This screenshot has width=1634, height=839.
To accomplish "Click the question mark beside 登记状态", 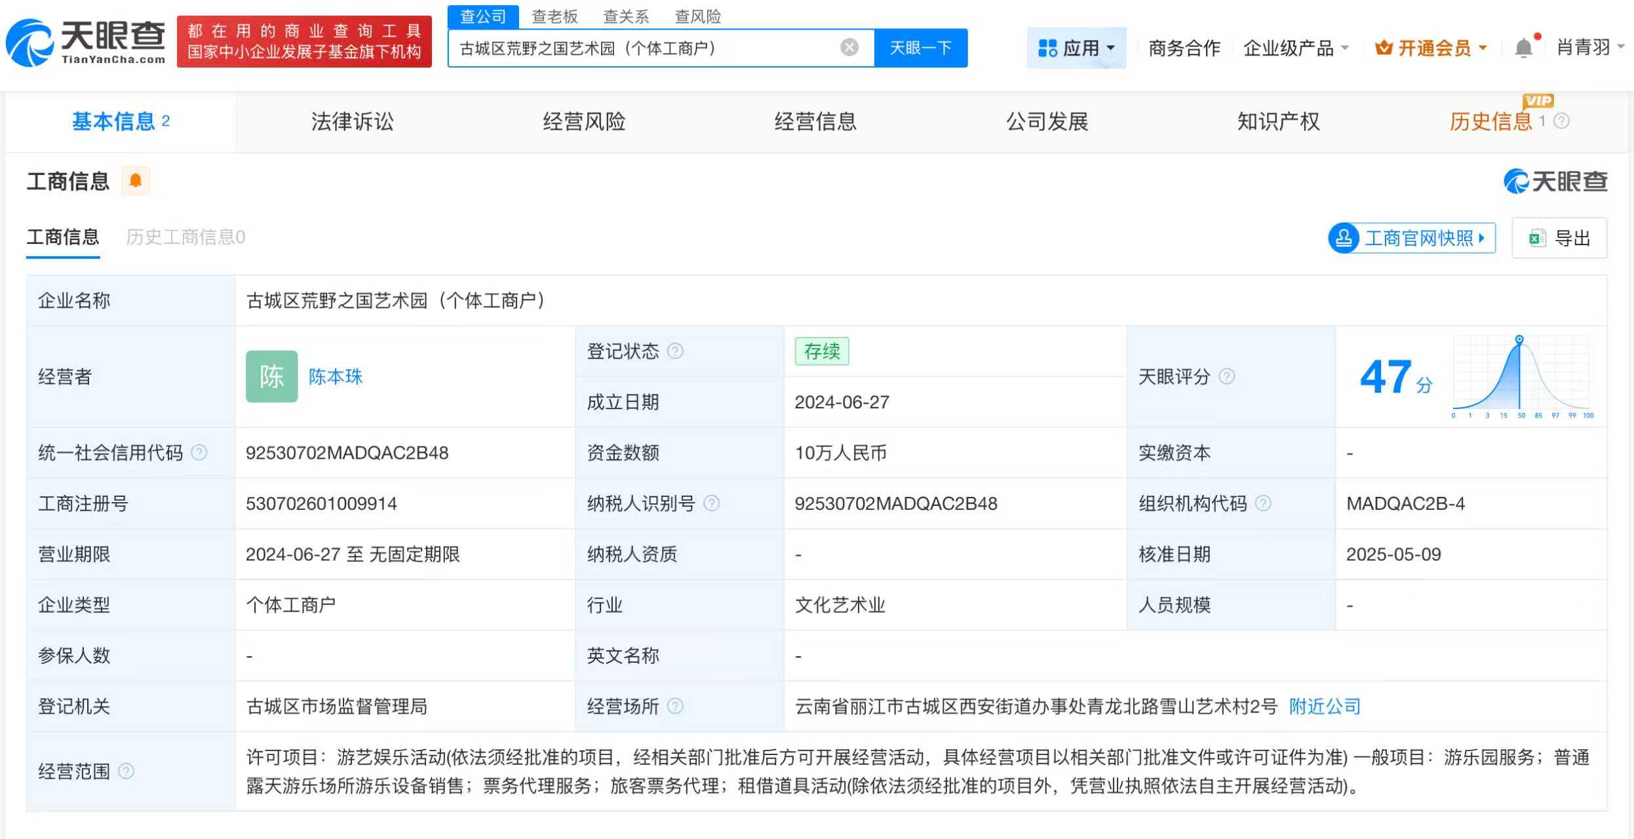I will (676, 351).
